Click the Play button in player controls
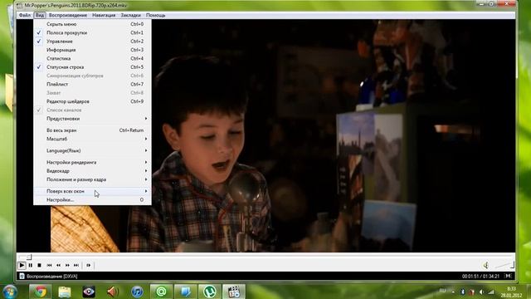Screen dimensions: 531x299 click(22, 265)
